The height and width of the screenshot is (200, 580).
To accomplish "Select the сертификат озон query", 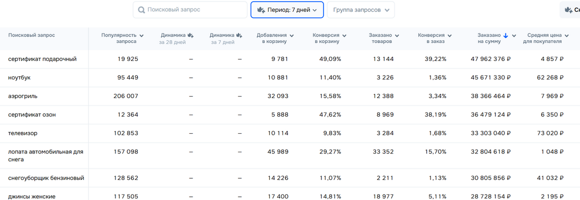I will click(32, 115).
